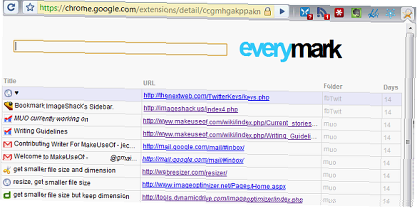Screen dimensions: 417x208
Task: Open the blue molecule extension icon
Action: (x=390, y=13)
